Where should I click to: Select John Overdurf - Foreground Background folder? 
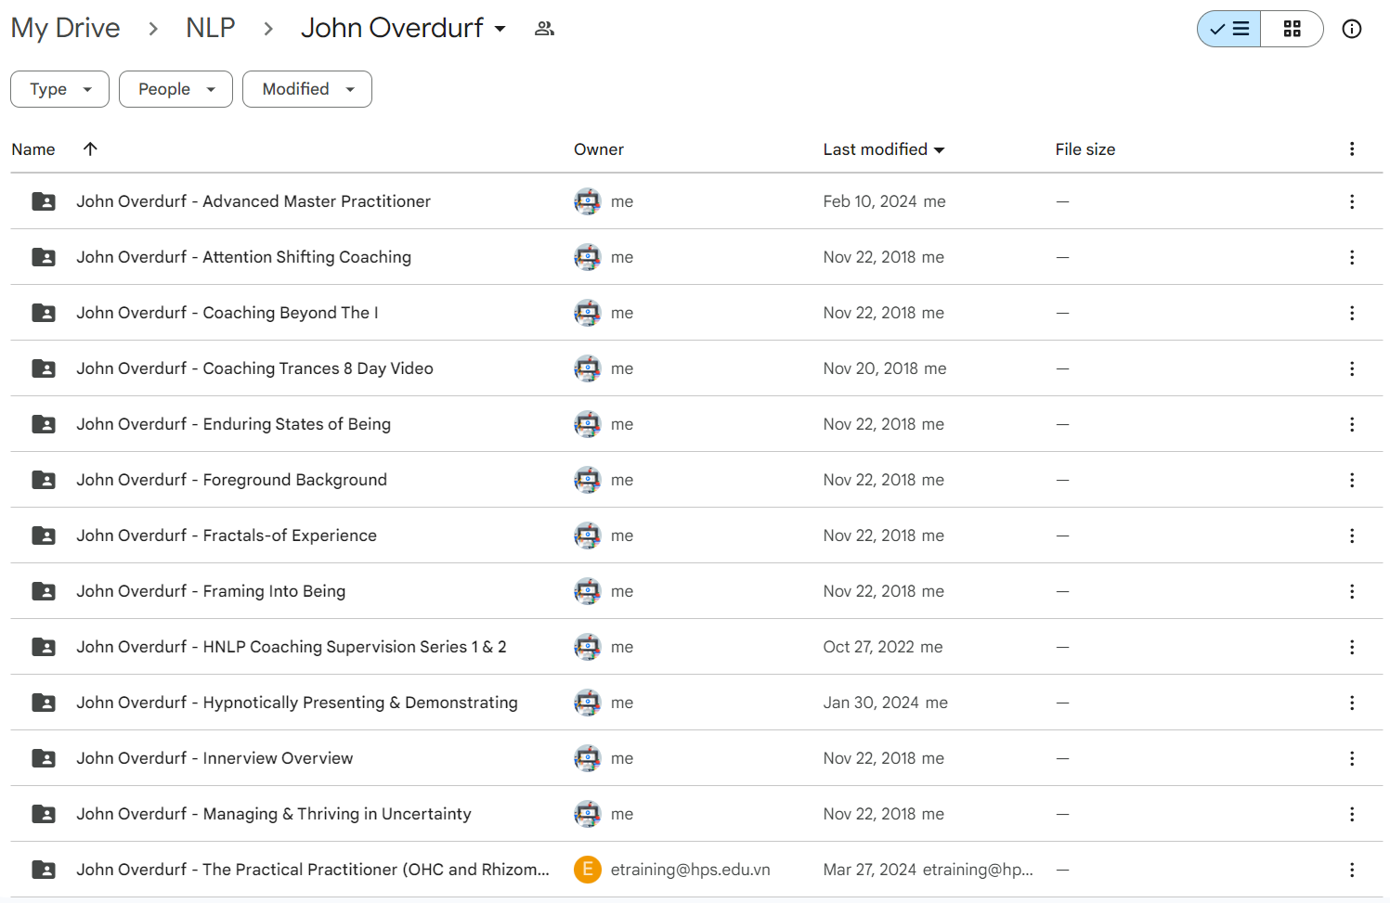(231, 480)
